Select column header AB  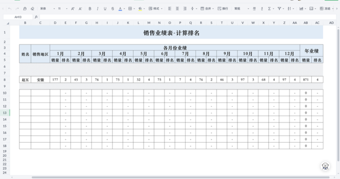[306, 23]
